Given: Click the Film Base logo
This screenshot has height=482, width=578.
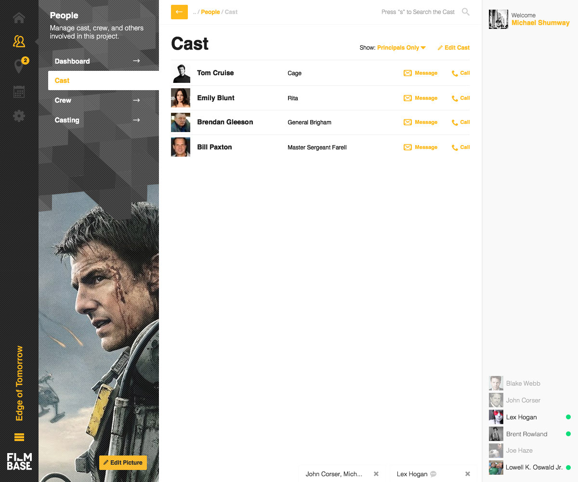Looking at the screenshot, I should click(19, 461).
